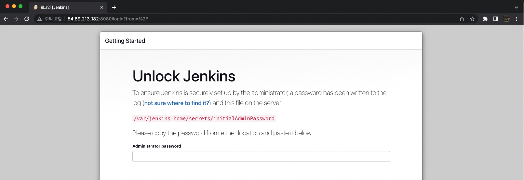524x180 pixels.
Task: Toggle the browser side panel
Action: pos(496,19)
